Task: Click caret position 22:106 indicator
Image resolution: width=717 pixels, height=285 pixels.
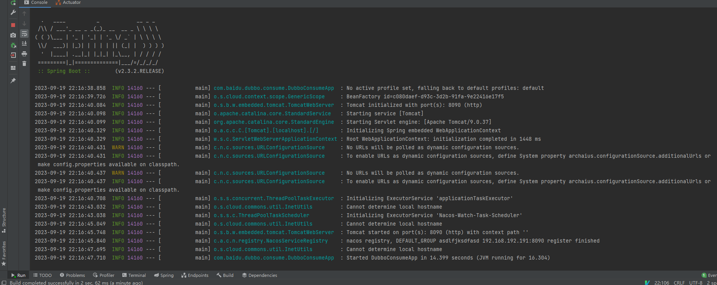Action: coord(662,283)
